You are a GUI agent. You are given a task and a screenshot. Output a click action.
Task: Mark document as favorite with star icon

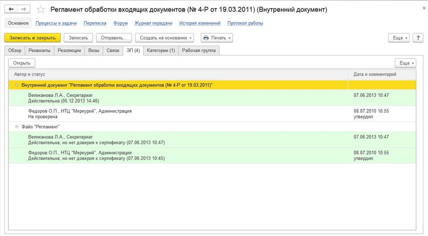point(41,9)
